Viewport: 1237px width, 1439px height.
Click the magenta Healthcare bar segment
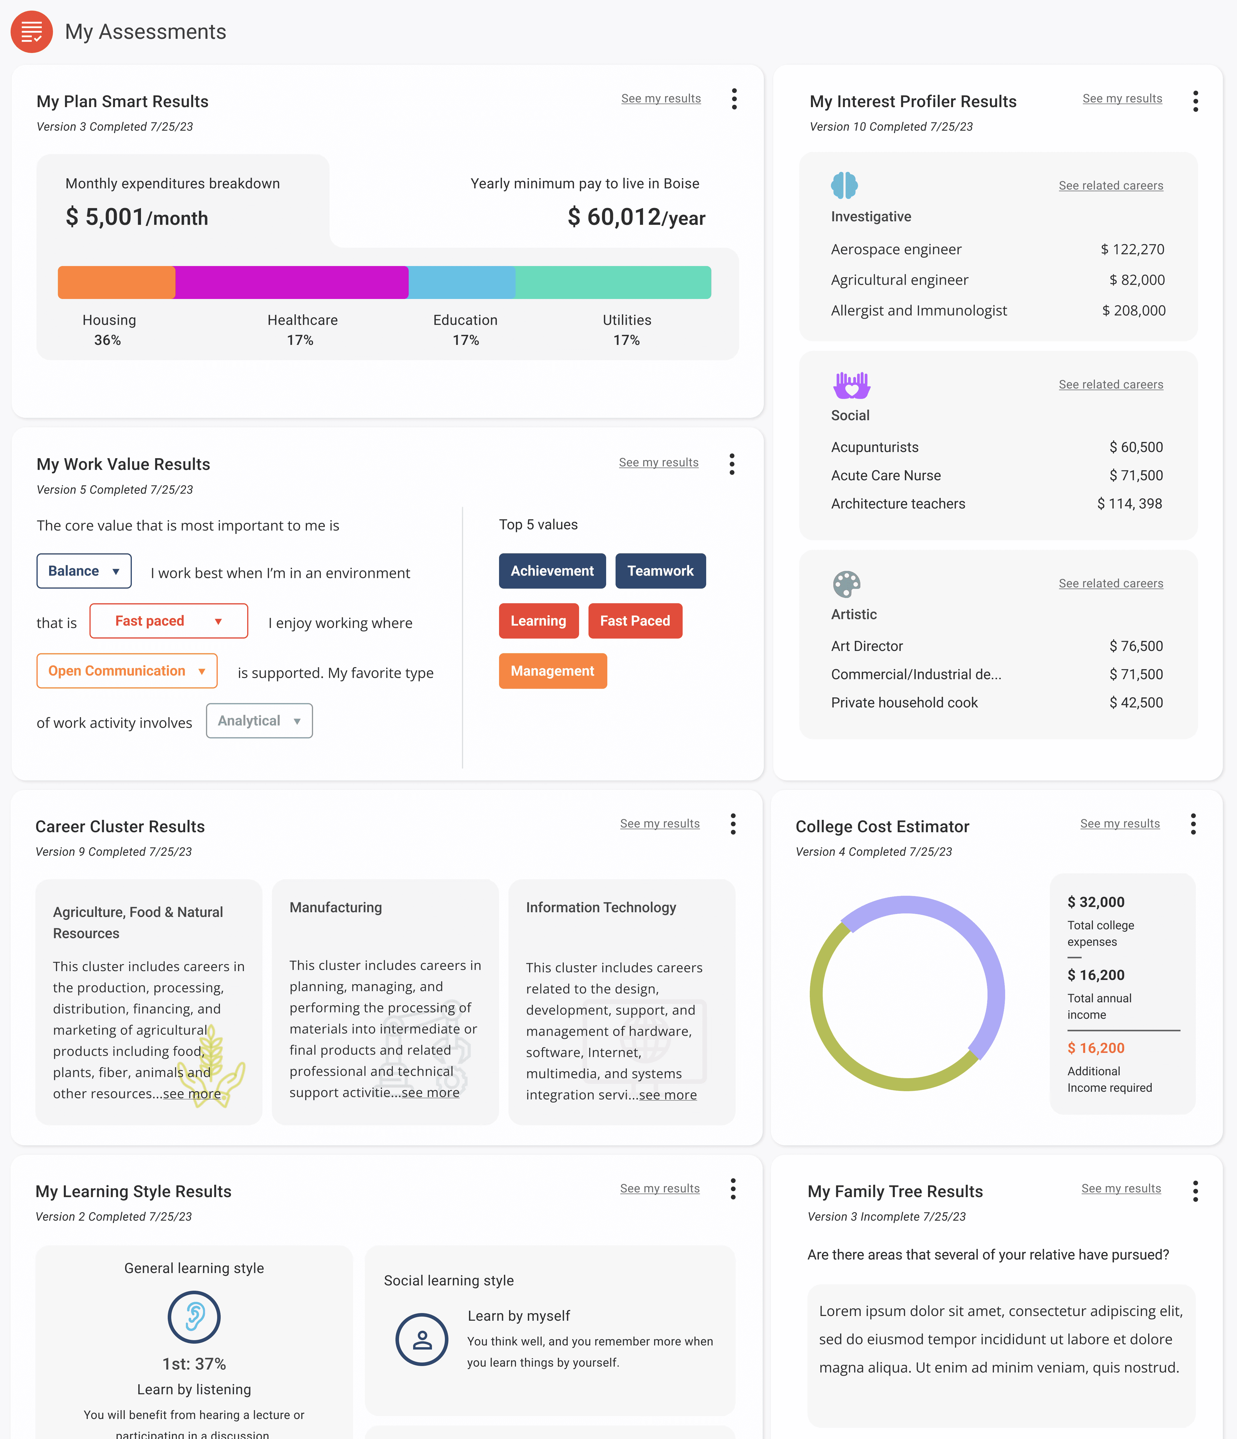click(x=291, y=283)
